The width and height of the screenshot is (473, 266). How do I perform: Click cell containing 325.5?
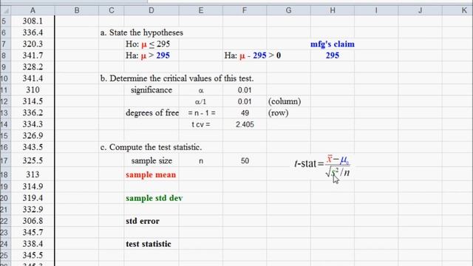coord(33,160)
